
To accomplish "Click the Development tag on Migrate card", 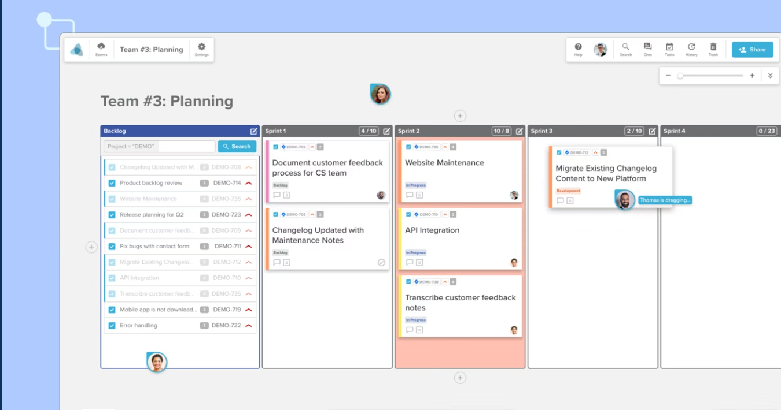I will click(x=568, y=191).
